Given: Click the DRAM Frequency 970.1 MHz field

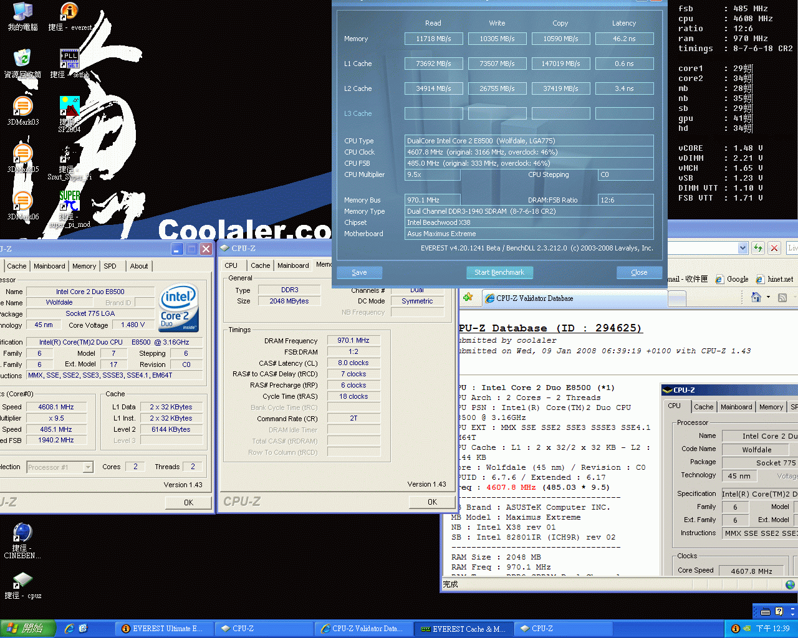Looking at the screenshot, I should click(353, 340).
